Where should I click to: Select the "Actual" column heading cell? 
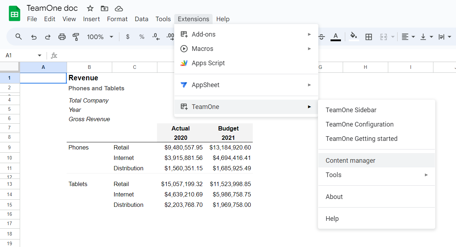[x=181, y=128]
